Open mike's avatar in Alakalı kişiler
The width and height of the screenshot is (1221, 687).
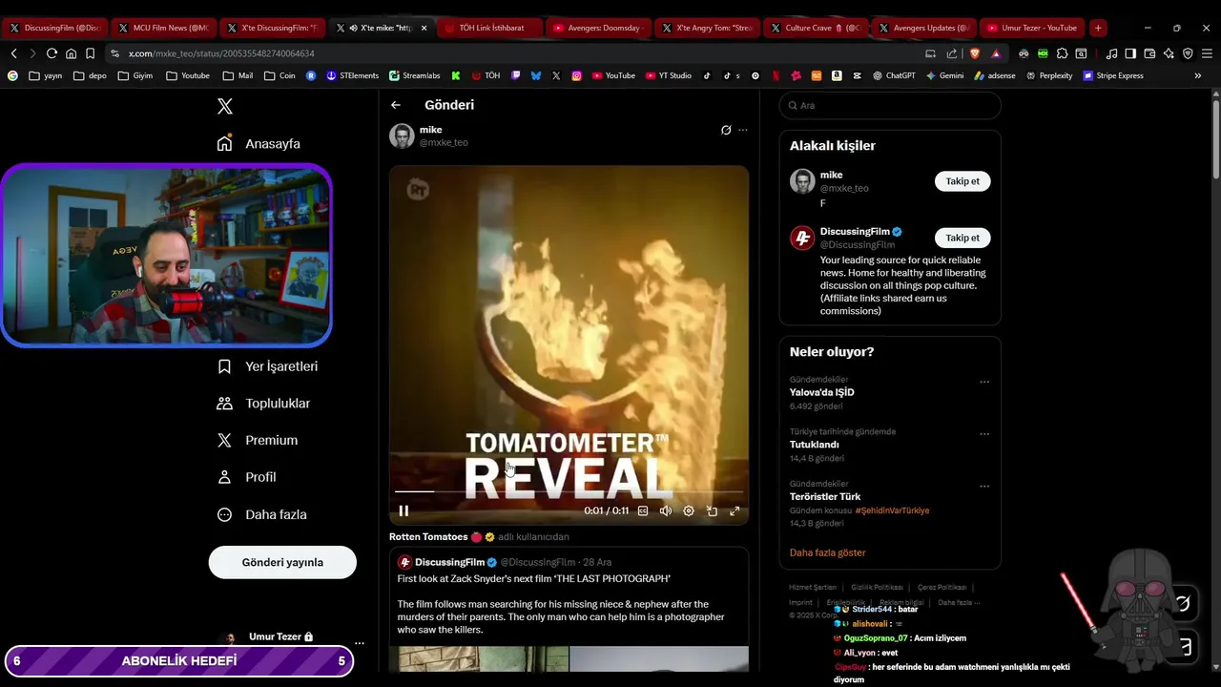[802, 181]
